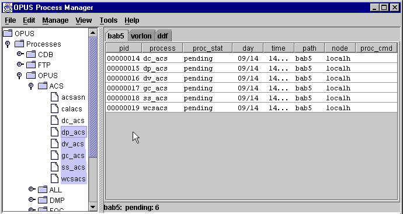Expand the ALL tree node

tap(32, 189)
